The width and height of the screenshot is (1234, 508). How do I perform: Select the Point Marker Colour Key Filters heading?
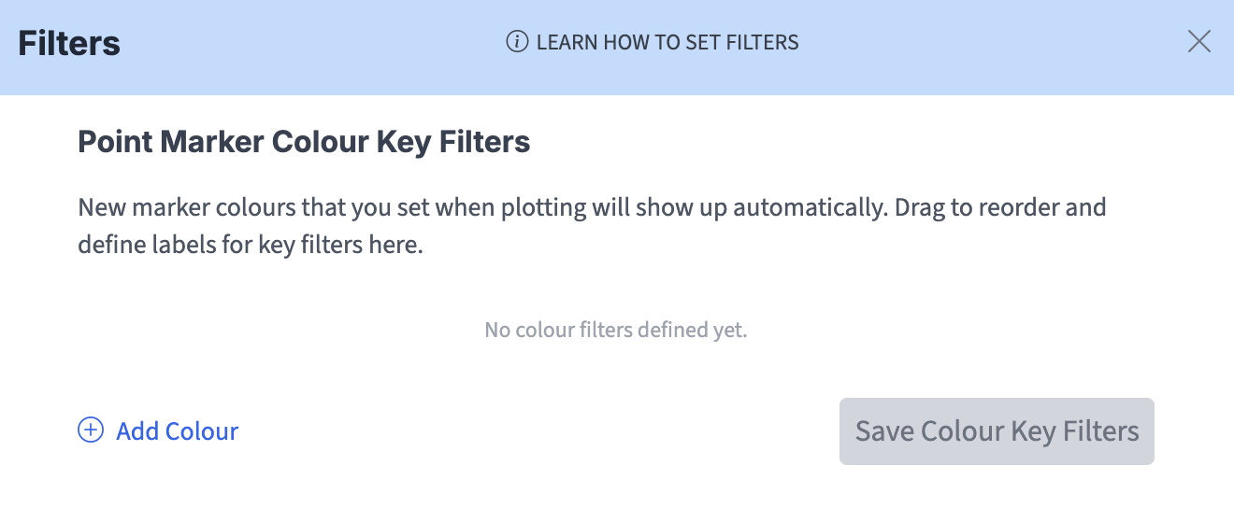pos(304,142)
